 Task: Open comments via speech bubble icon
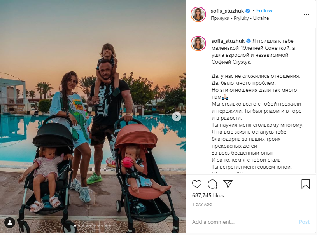(x=212, y=184)
